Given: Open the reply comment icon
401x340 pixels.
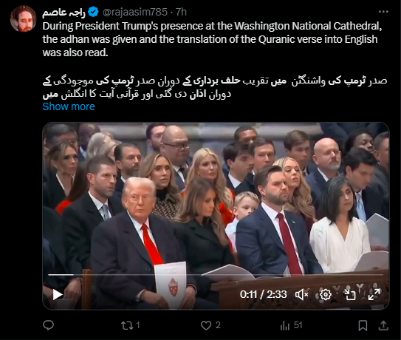Looking at the screenshot, I should click(x=48, y=325).
